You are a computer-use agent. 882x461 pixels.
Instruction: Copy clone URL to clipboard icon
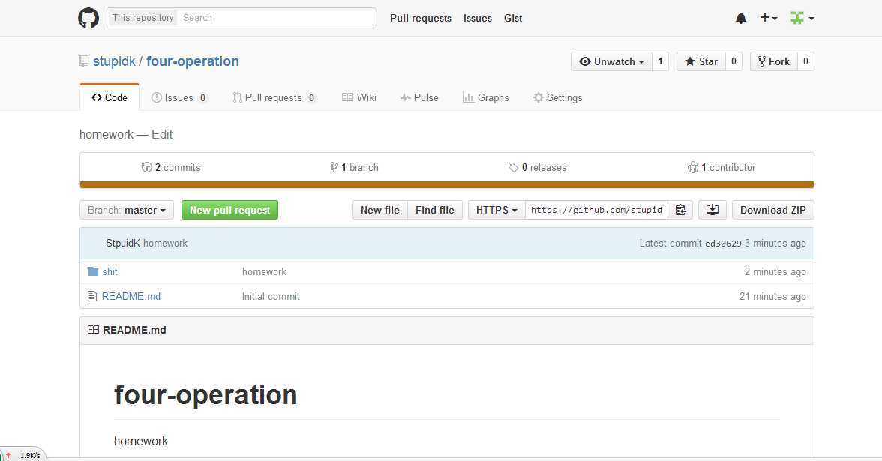(x=681, y=210)
